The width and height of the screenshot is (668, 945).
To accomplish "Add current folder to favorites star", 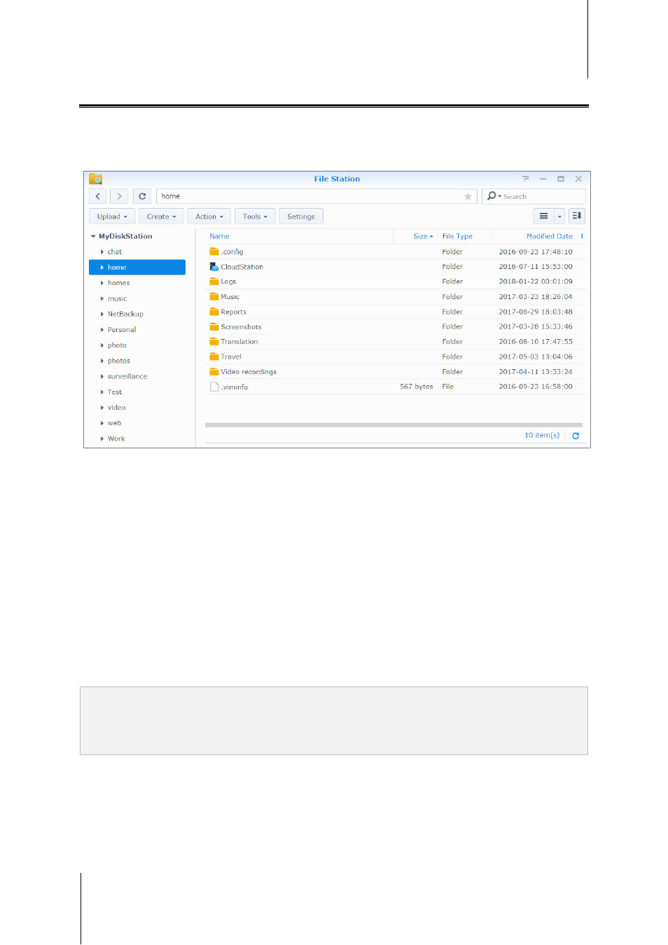I will pyautogui.click(x=468, y=197).
